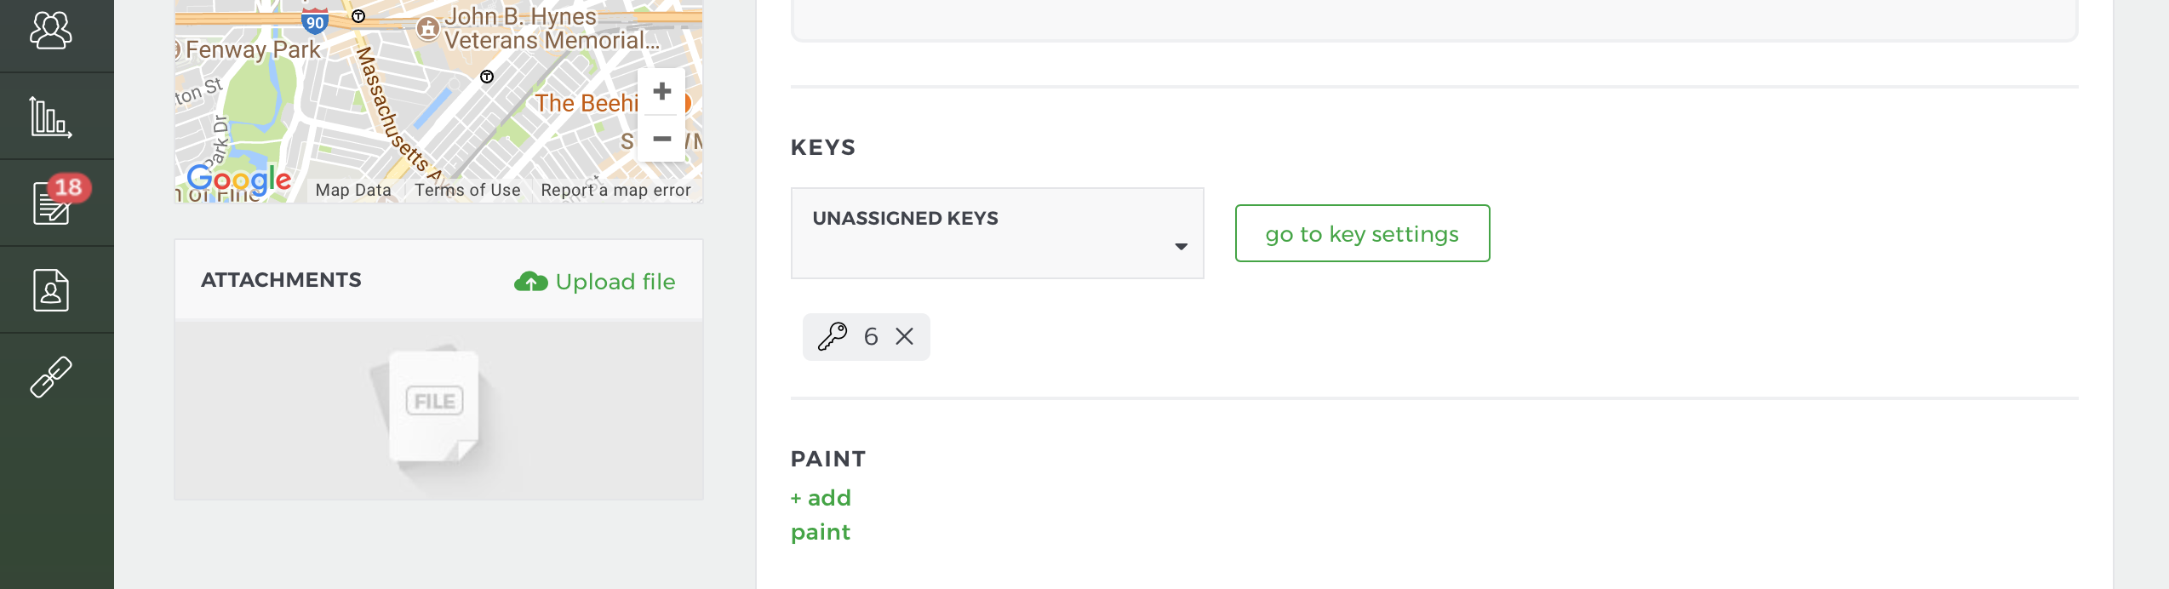Image resolution: width=2169 pixels, height=589 pixels.
Task: Click the key icon on tag 6
Action: coord(833,337)
